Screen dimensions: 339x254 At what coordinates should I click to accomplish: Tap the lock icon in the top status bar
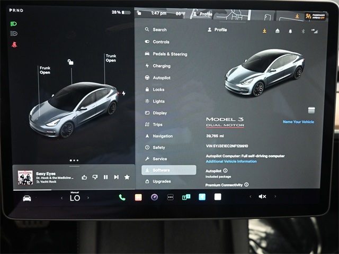(139, 13)
